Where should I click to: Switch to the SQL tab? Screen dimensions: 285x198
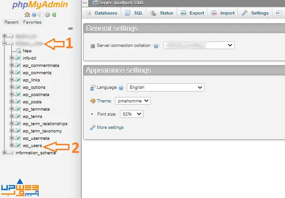[134, 13]
